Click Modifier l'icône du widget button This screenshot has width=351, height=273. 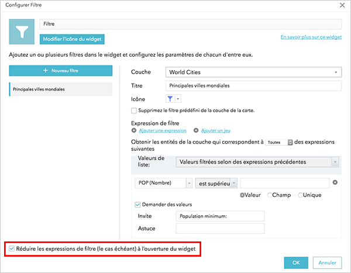coord(72,39)
